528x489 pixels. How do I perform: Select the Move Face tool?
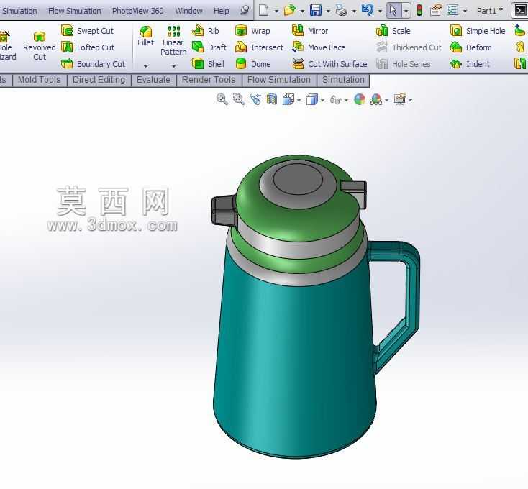click(x=319, y=47)
